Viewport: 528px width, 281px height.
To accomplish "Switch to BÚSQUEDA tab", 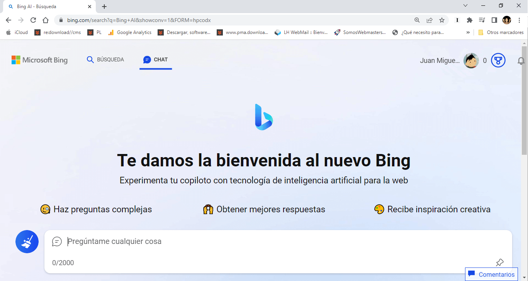I will 105,60.
